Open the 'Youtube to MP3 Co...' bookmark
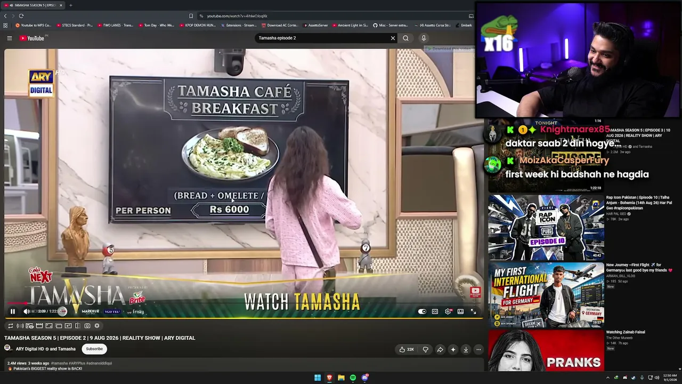This screenshot has width=682, height=384. point(34,25)
